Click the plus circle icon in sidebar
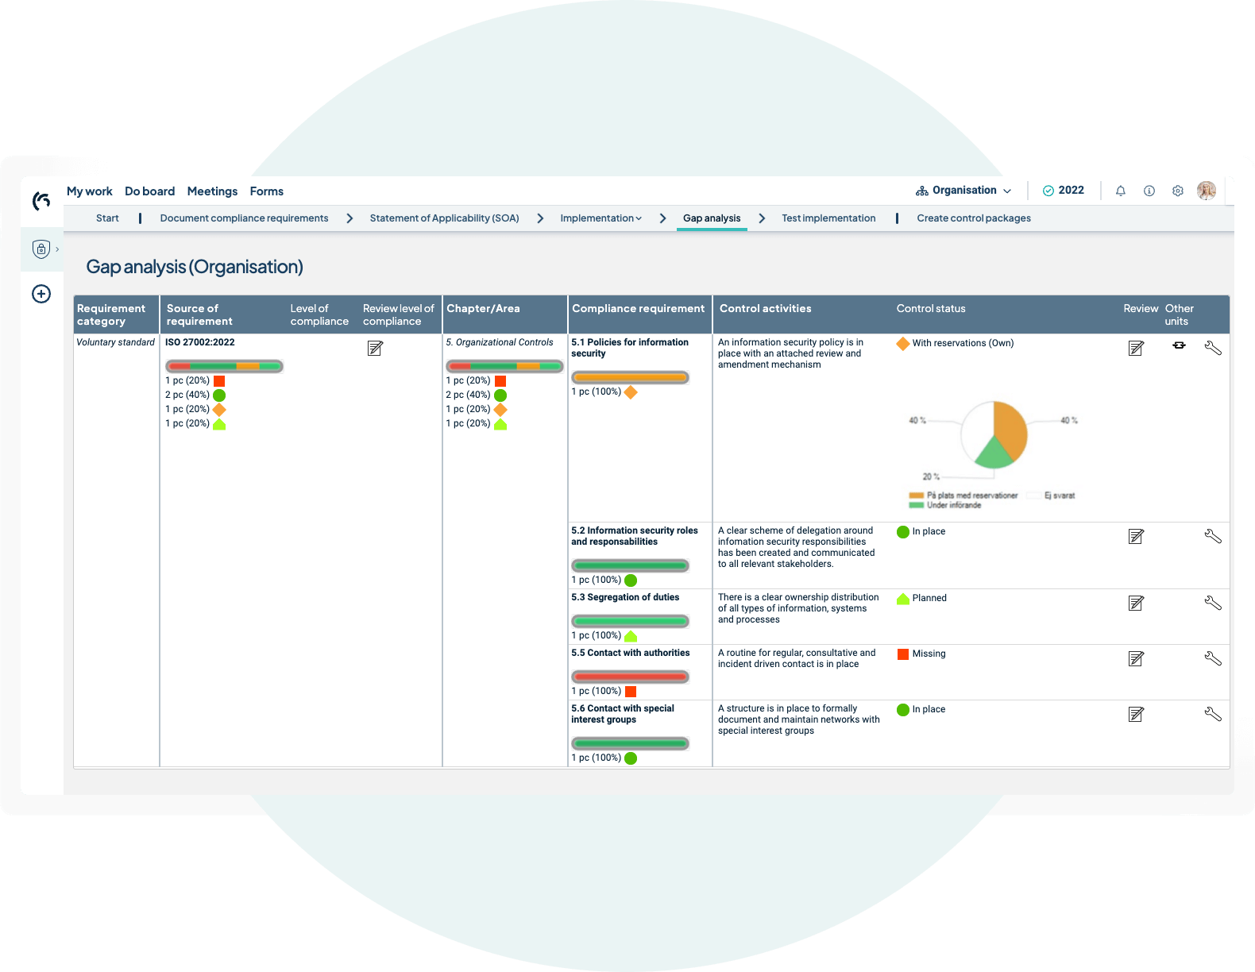 click(x=41, y=294)
